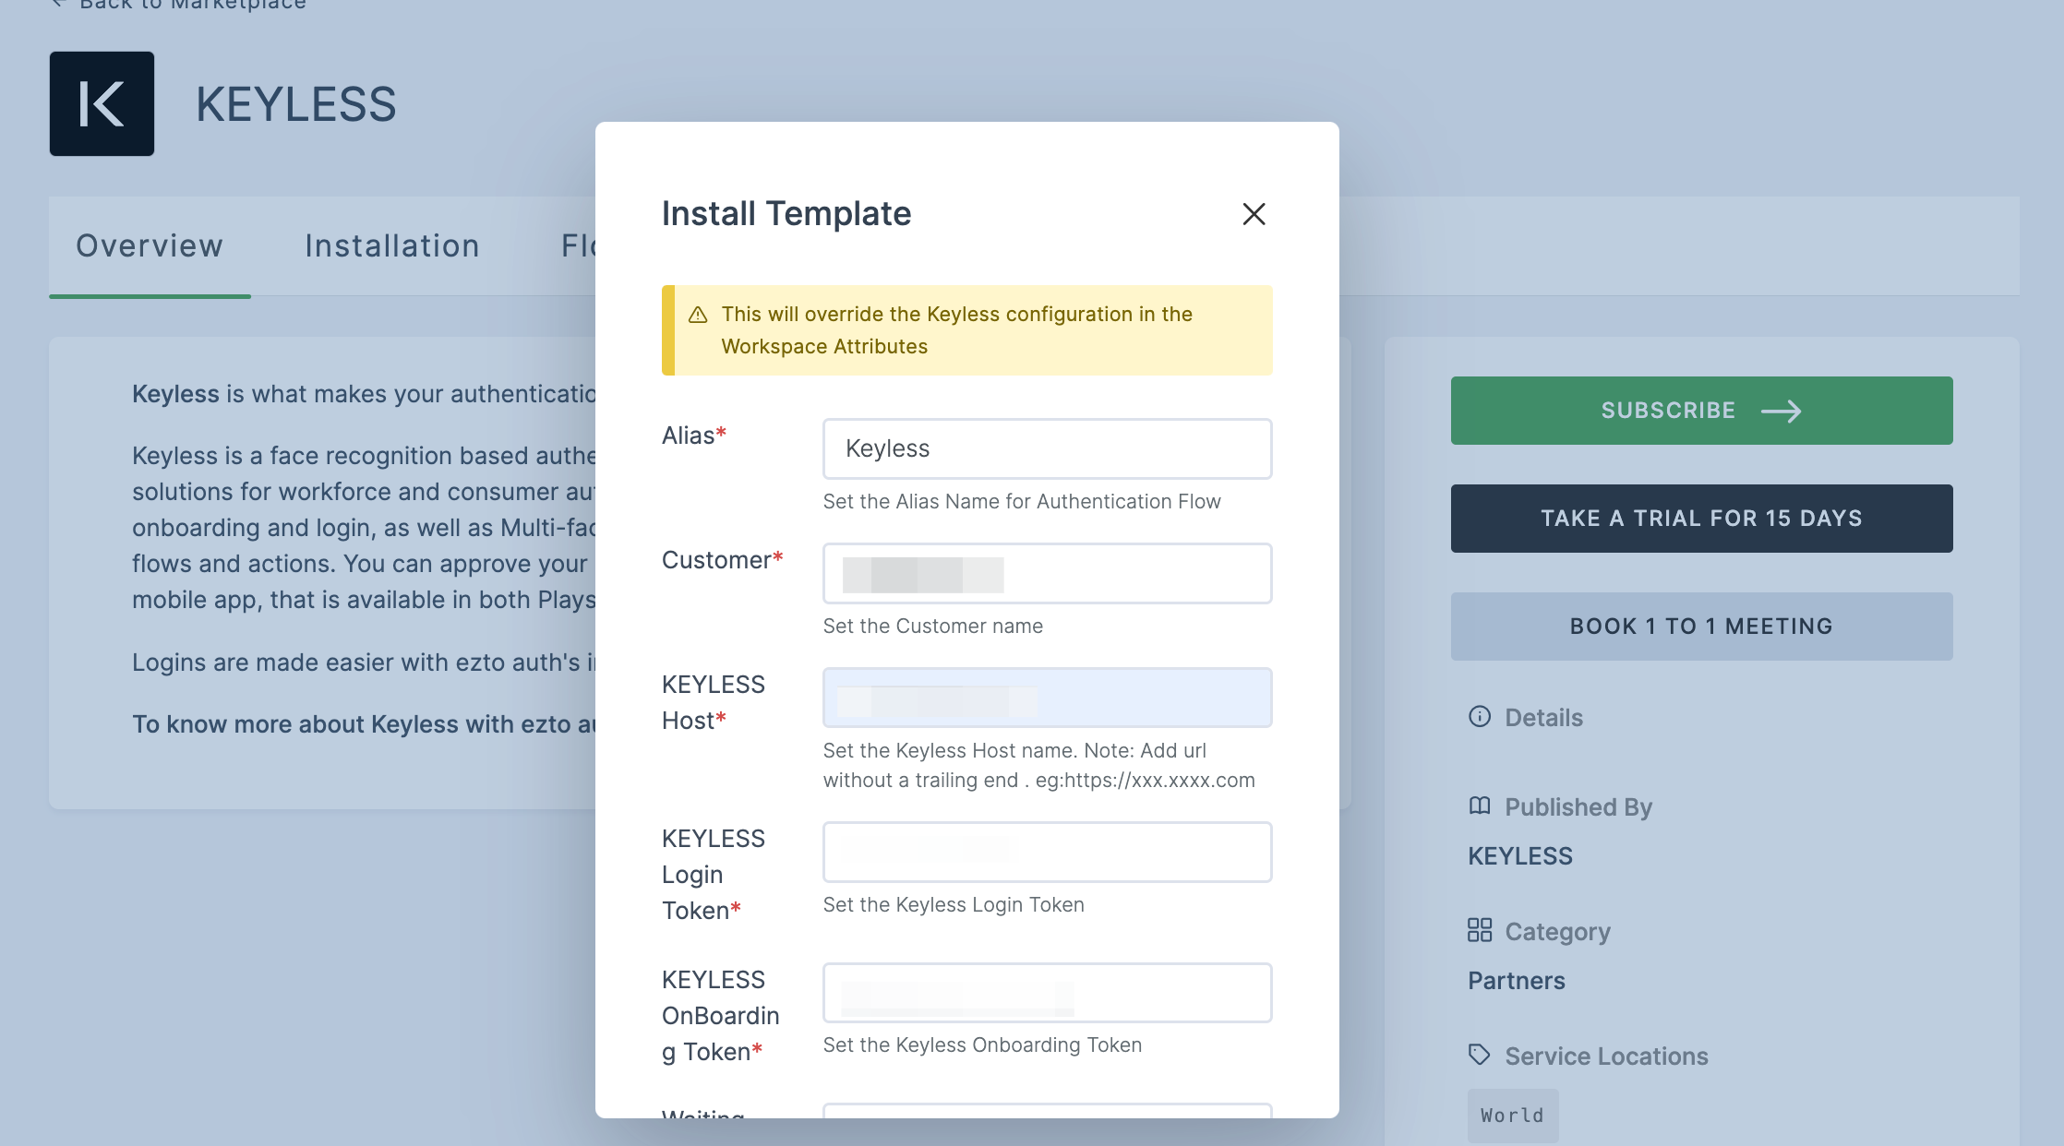The width and height of the screenshot is (2064, 1146).
Task: Click the Alias input field
Action: pyautogui.click(x=1047, y=448)
